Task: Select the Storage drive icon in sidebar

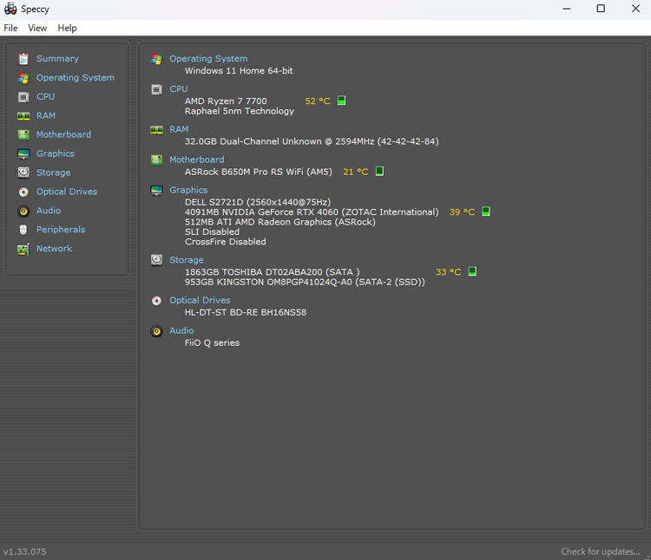Action: click(23, 173)
